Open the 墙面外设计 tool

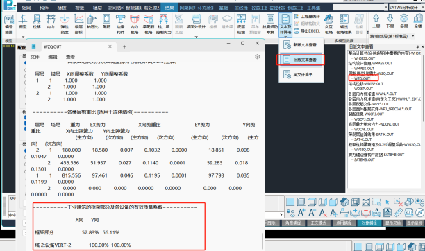click(196, 22)
